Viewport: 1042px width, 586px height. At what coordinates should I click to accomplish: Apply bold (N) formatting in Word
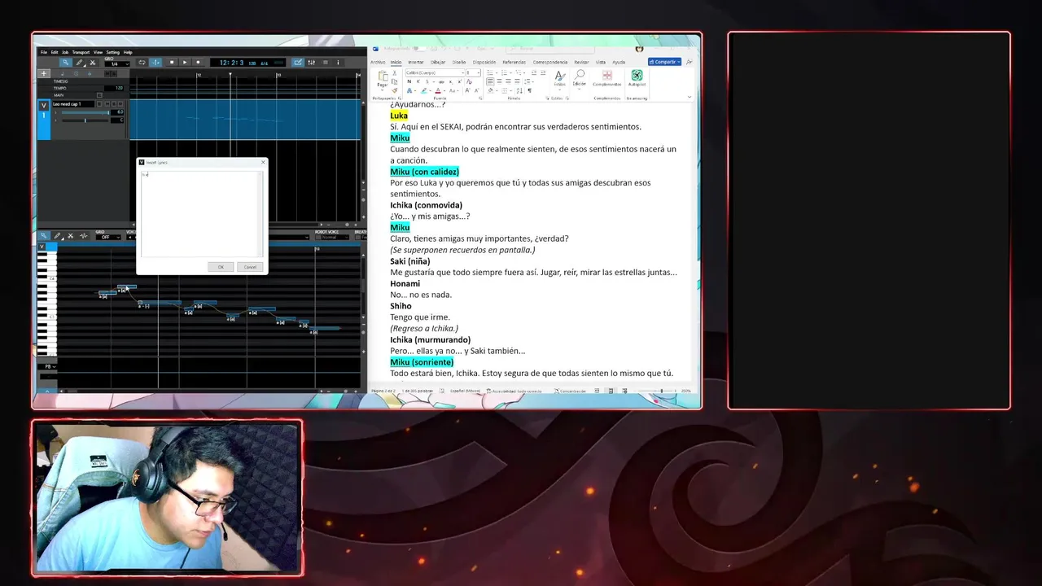409,81
